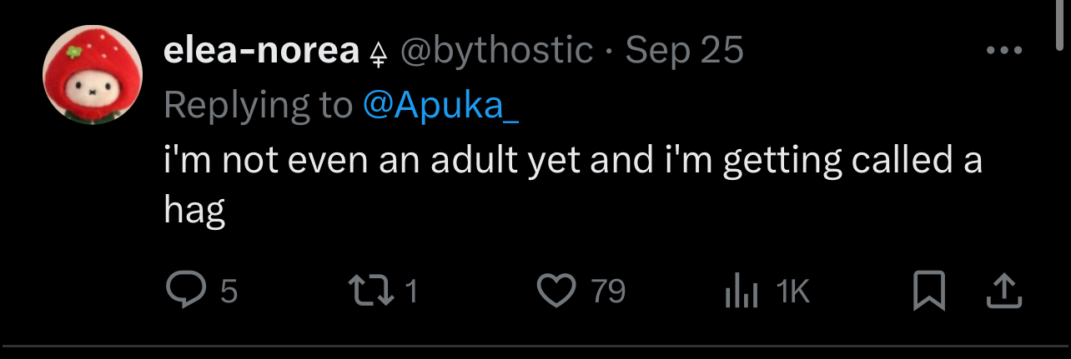Image resolution: width=1071 pixels, height=359 pixels.
Task: Share the tweet via upload arrow icon
Action: pyautogui.click(x=1004, y=292)
